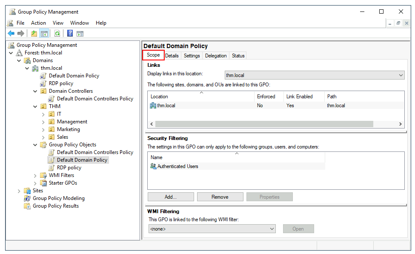Switch to the Settings tab
415x254 pixels.
(192, 56)
